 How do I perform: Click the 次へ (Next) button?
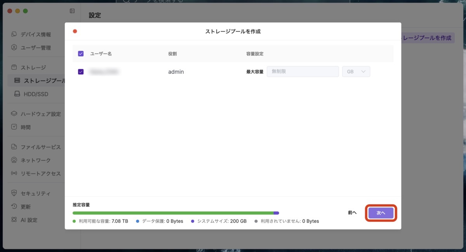point(381,212)
